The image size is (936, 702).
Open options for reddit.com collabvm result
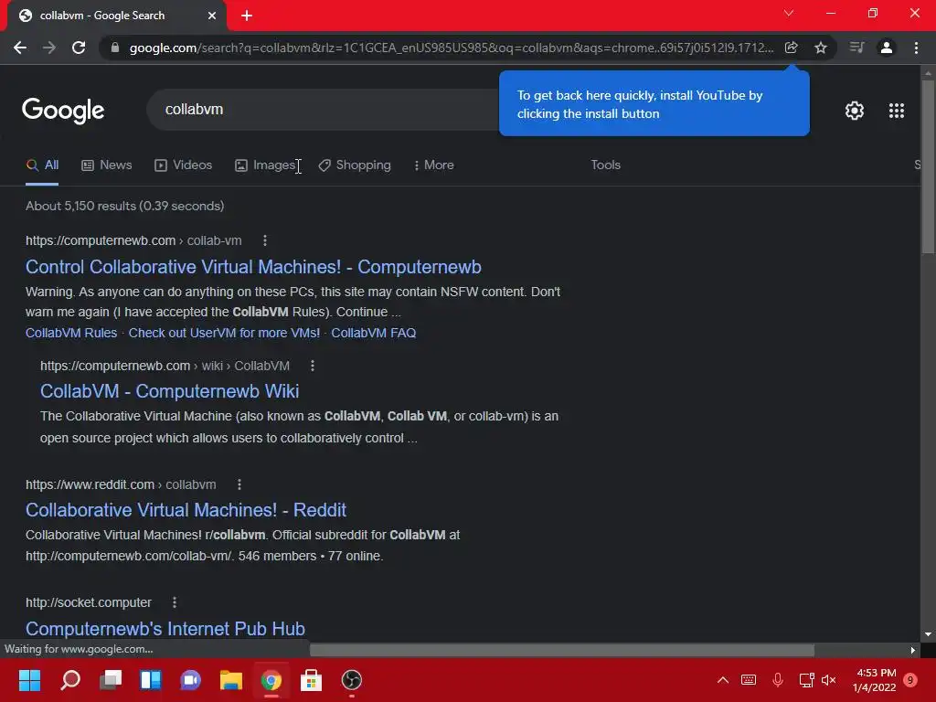(x=239, y=484)
